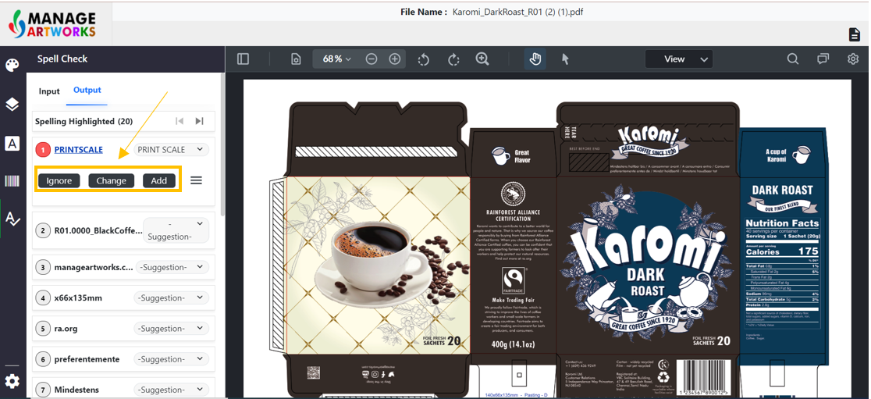The width and height of the screenshot is (871, 399).
Task: Click the Ignore button
Action: 59,180
